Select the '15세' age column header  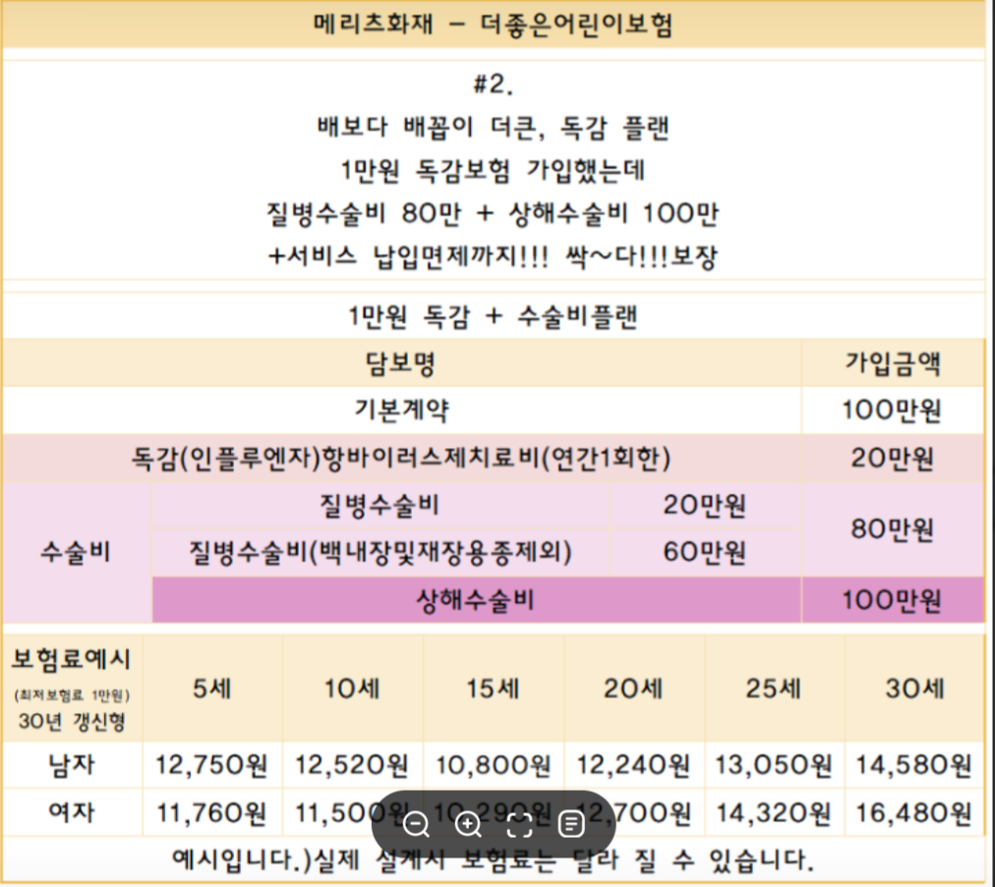tap(493, 689)
